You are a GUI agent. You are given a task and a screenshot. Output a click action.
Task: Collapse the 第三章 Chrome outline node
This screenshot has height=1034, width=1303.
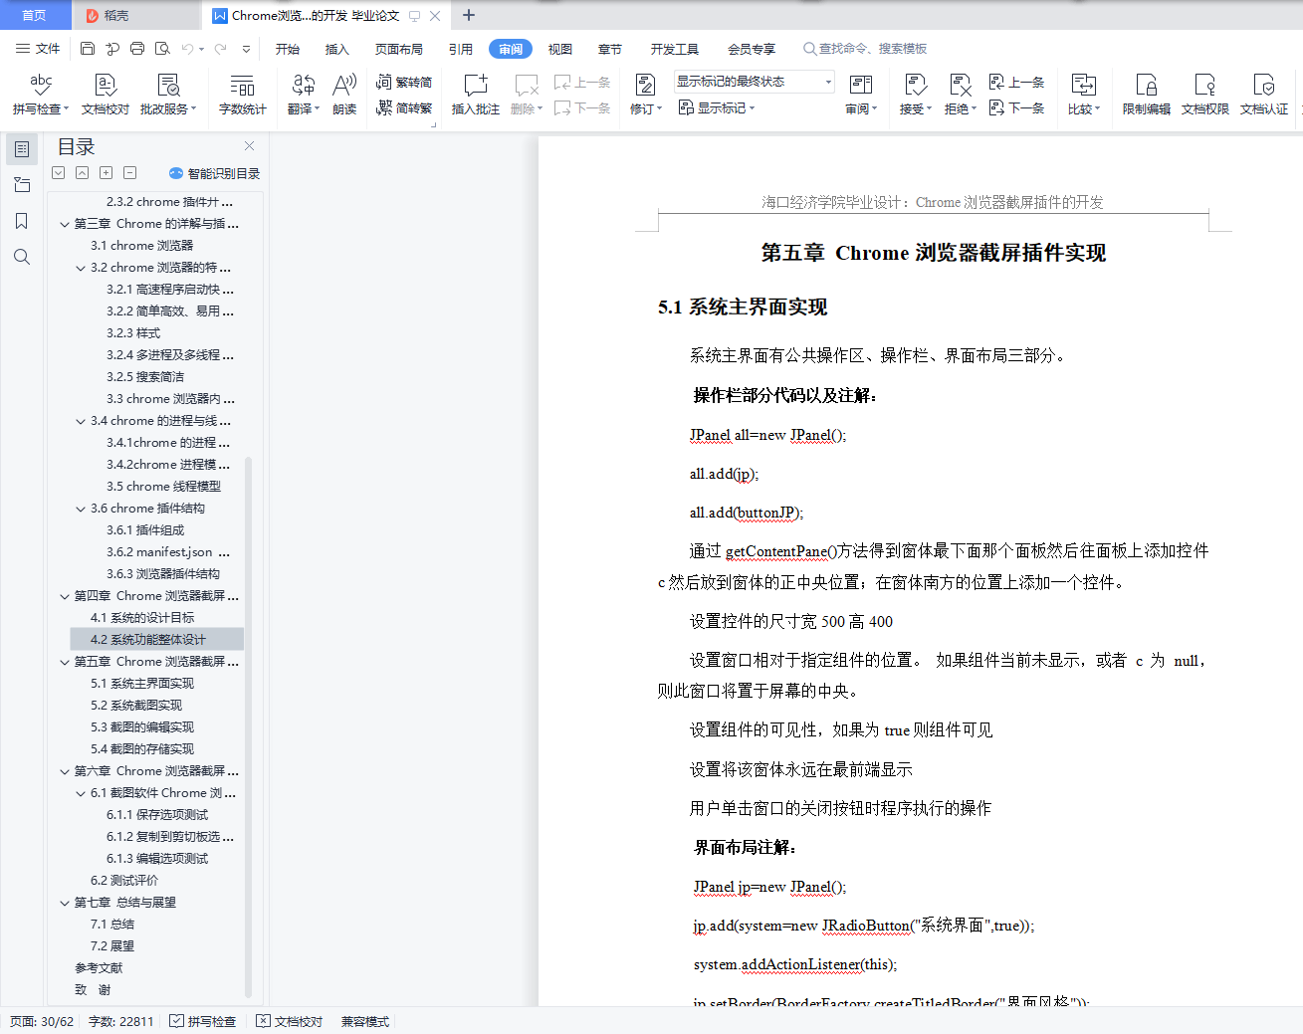(65, 224)
